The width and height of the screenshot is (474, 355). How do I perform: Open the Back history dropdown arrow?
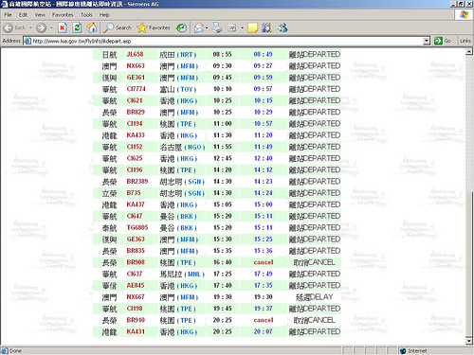(x=30, y=28)
